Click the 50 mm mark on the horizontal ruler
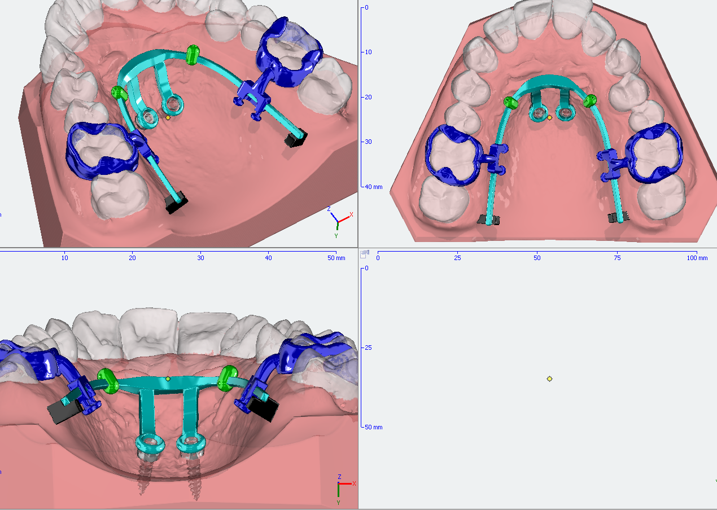The height and width of the screenshot is (510, 717). pyautogui.click(x=332, y=258)
